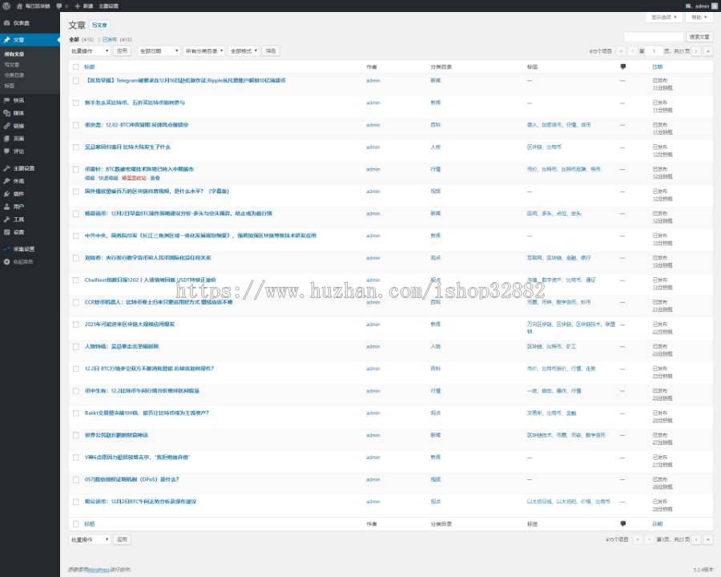Viewport: 721px width, 577px height.
Task: Open 外观 appearance brush icon
Action: click(6, 181)
